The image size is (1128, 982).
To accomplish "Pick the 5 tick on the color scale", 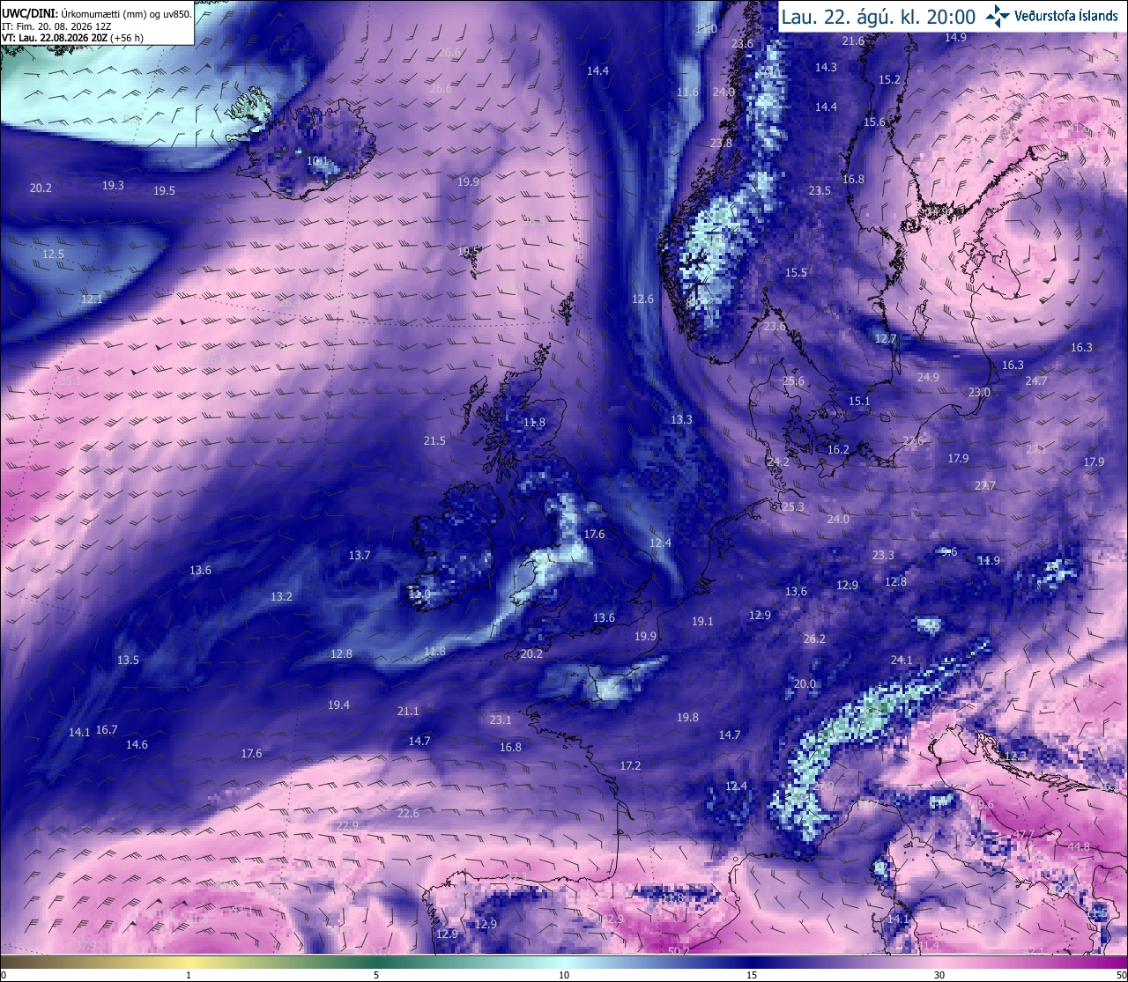I will click(x=376, y=975).
